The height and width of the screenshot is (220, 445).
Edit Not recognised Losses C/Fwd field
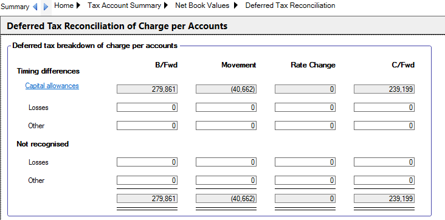[384, 162]
